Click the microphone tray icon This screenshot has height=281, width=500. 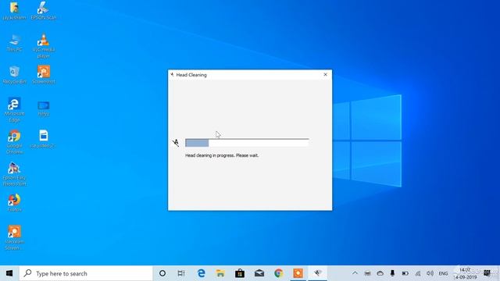click(x=392, y=273)
